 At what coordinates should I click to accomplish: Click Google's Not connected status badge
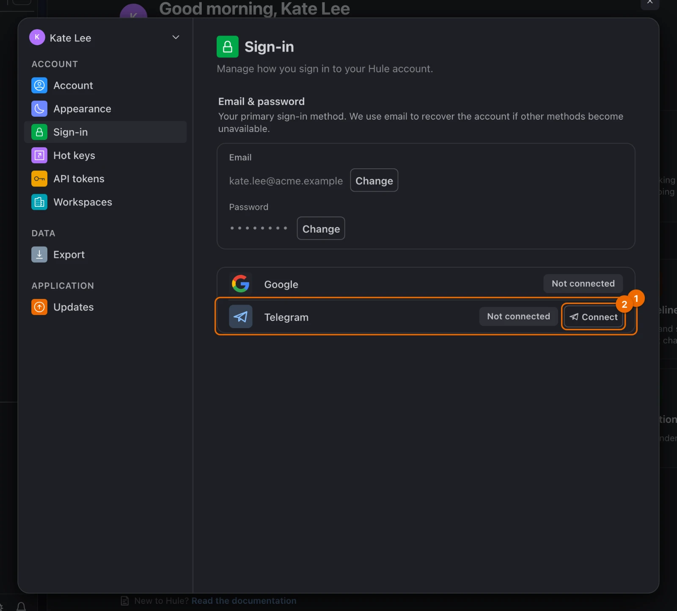[583, 284]
